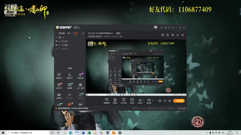Click the share icon above preview

click(x=183, y=35)
